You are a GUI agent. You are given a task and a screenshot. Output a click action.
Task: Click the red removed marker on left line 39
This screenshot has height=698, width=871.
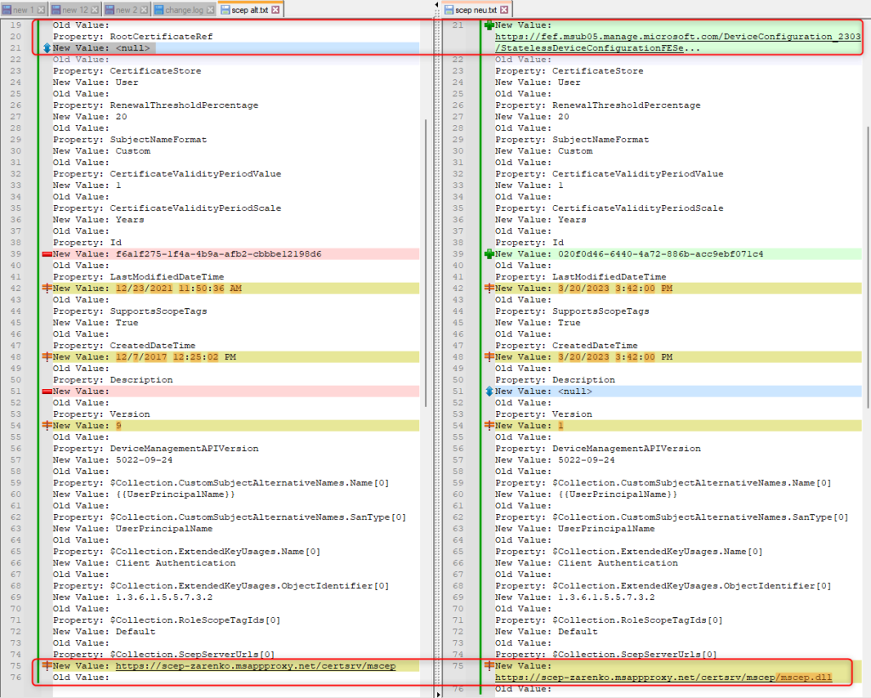[x=47, y=254]
